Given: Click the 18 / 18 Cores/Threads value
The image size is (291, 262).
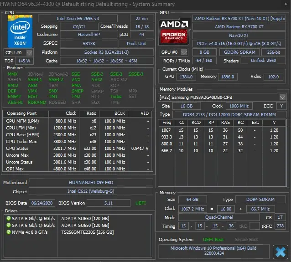Looking at the screenshot, I should point(142,27).
